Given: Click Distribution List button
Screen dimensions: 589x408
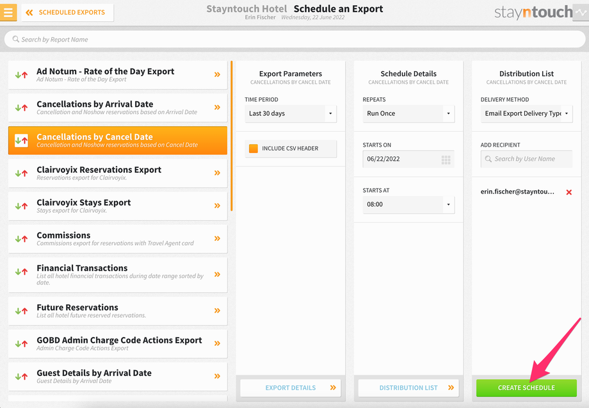Looking at the screenshot, I should (408, 388).
